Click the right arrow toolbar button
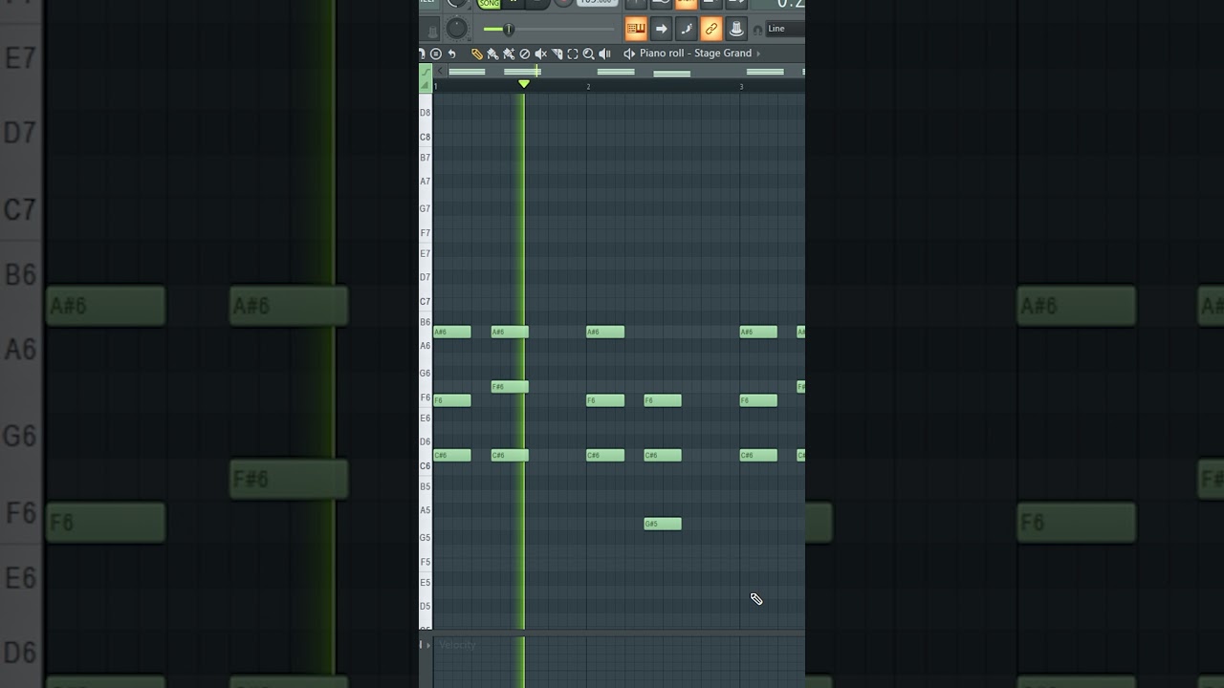The height and width of the screenshot is (688, 1224). coord(661,29)
